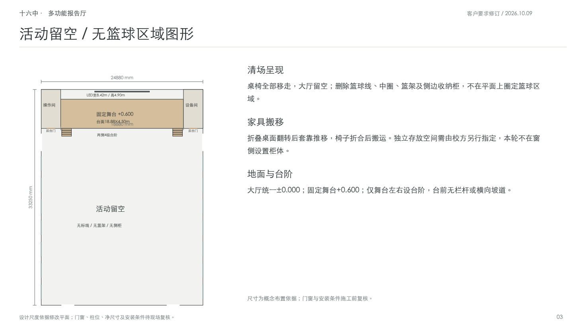Click the 两侧4级台阶 label
Screen dimensions: 586x329
[x=107, y=135]
